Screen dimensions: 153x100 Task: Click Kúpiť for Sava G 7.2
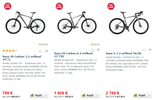point(140,95)
